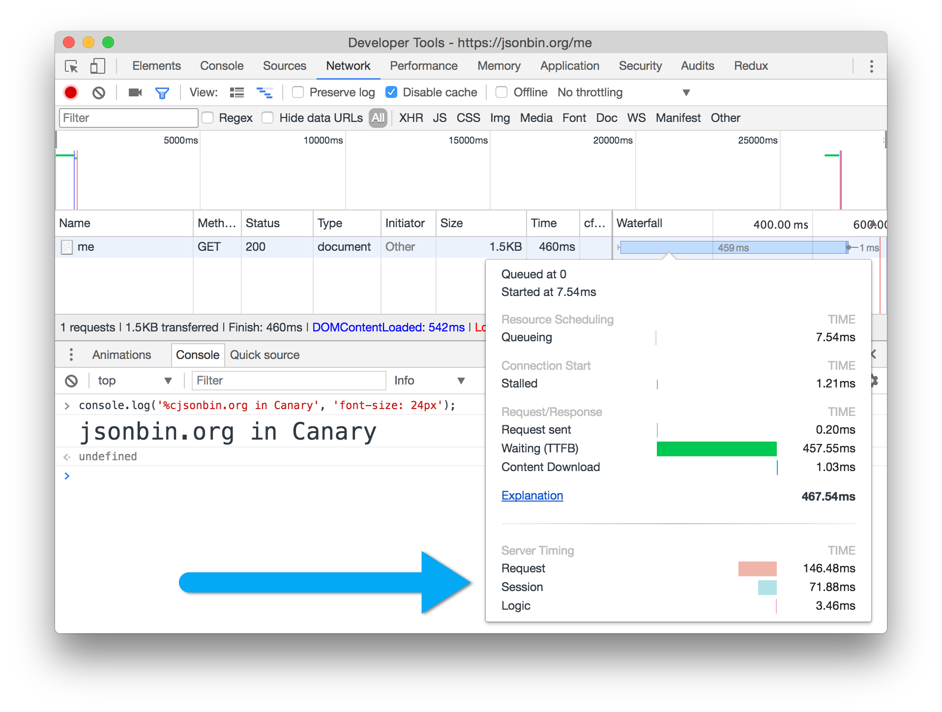Expand the console.log input entry arrow
942x712 pixels.
point(67,406)
